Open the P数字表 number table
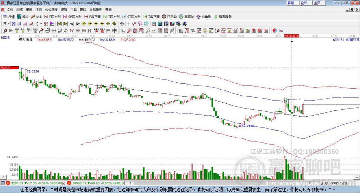Screen dimensions: 360x193 tap(92, 17)
